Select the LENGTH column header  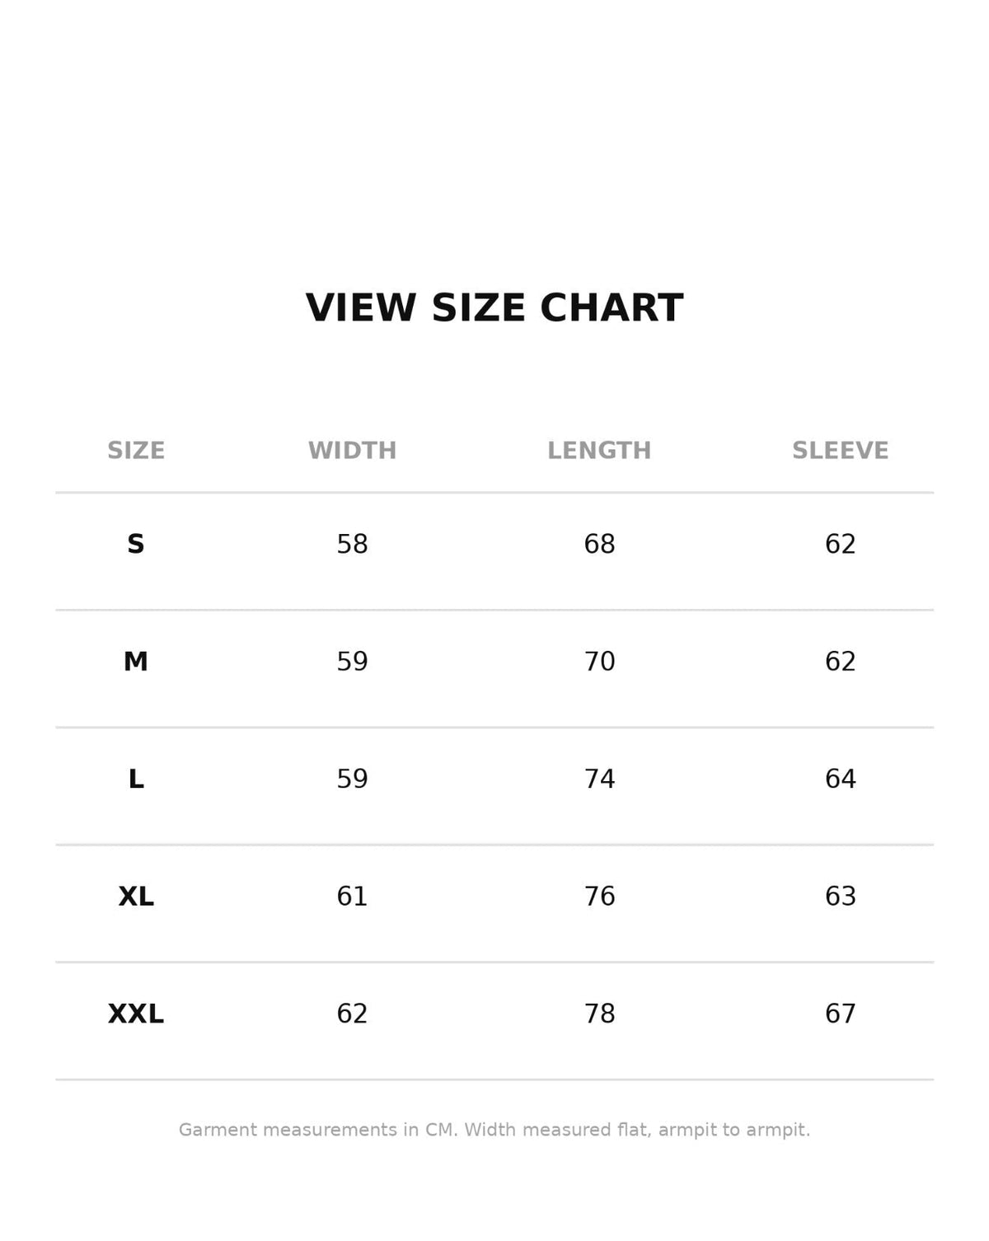(599, 451)
